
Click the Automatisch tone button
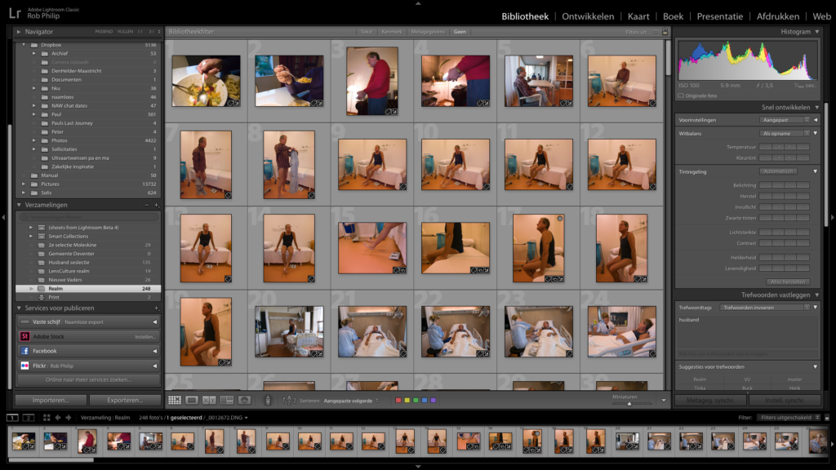point(778,171)
